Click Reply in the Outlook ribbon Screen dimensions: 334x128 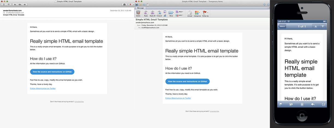click(146, 13)
